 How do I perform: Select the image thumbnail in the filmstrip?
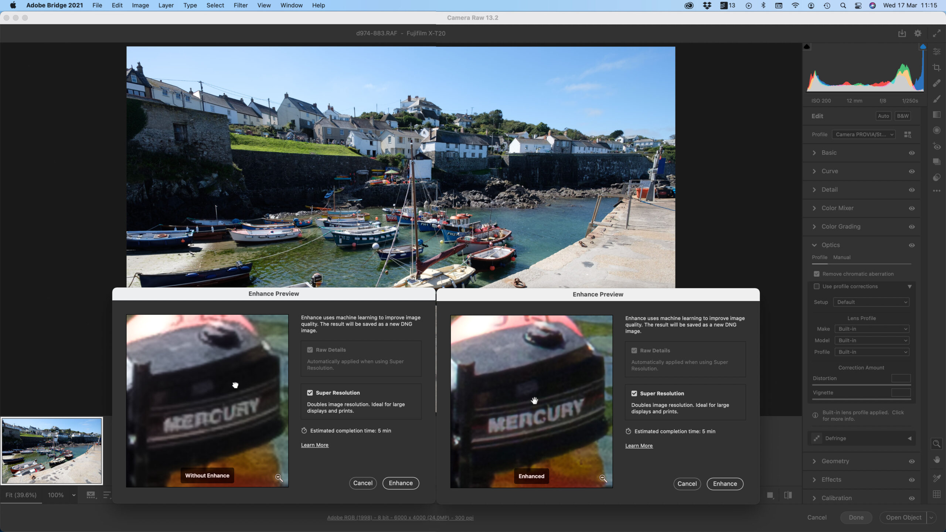pos(52,450)
